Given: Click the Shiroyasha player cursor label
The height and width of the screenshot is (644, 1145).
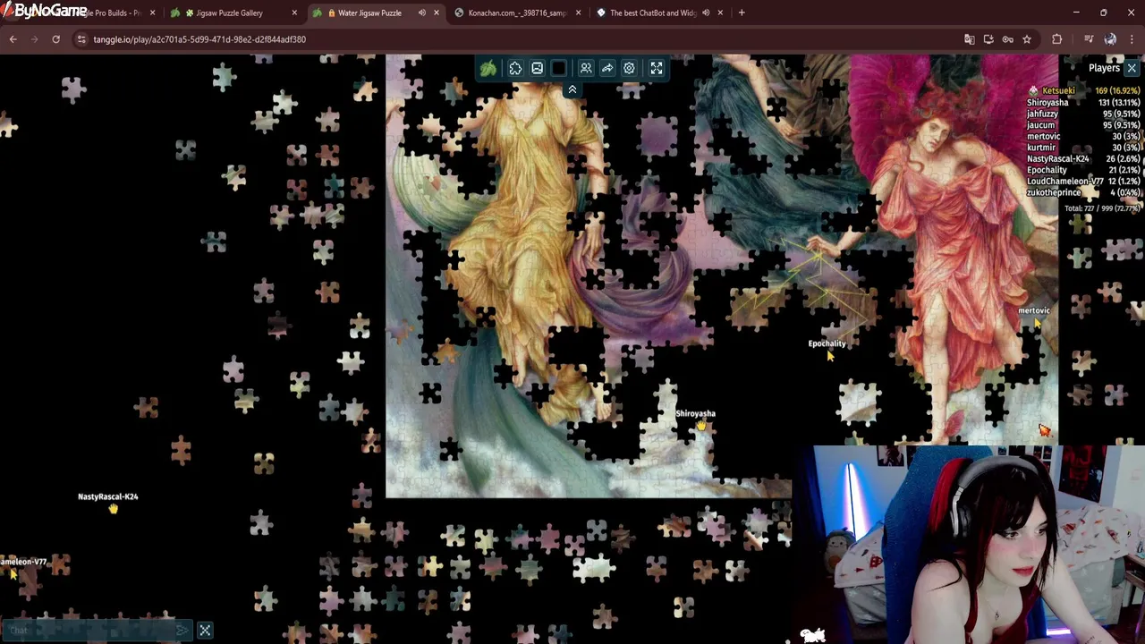Looking at the screenshot, I should (x=695, y=414).
